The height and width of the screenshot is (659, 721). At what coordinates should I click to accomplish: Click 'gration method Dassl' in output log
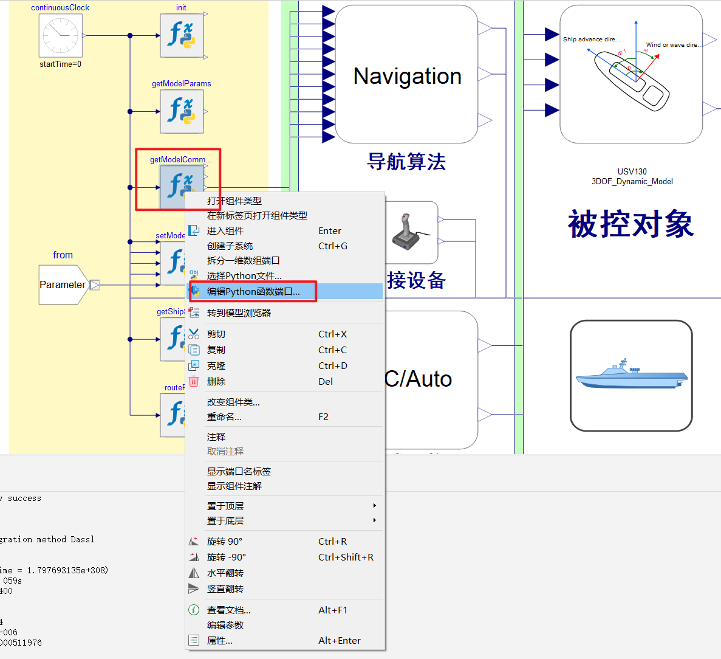[x=47, y=539]
